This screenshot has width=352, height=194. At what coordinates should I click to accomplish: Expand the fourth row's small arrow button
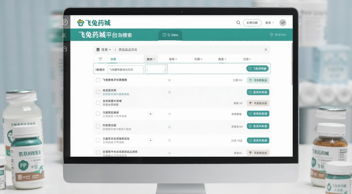pyautogui.click(x=150, y=114)
